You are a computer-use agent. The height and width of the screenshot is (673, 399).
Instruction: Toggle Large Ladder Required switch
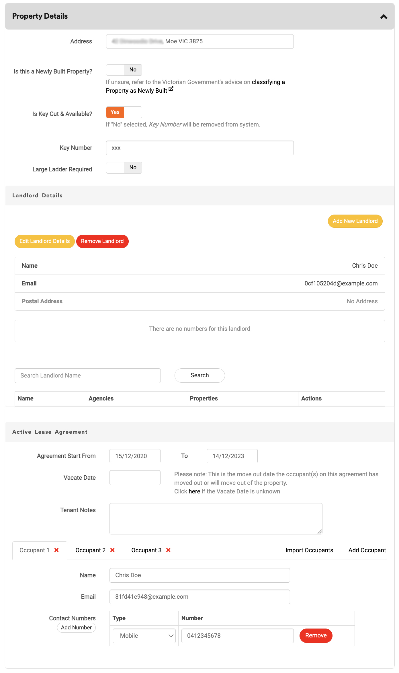(124, 168)
